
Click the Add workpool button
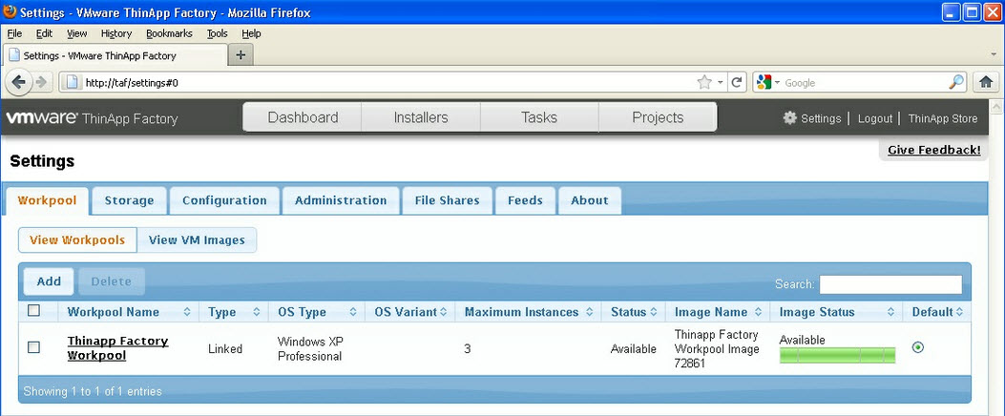pos(49,281)
